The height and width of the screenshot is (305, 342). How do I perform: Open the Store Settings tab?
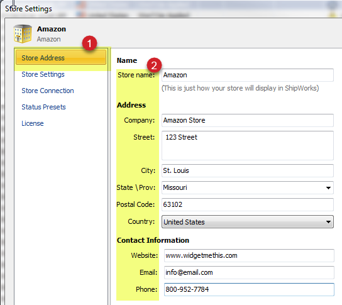43,74
